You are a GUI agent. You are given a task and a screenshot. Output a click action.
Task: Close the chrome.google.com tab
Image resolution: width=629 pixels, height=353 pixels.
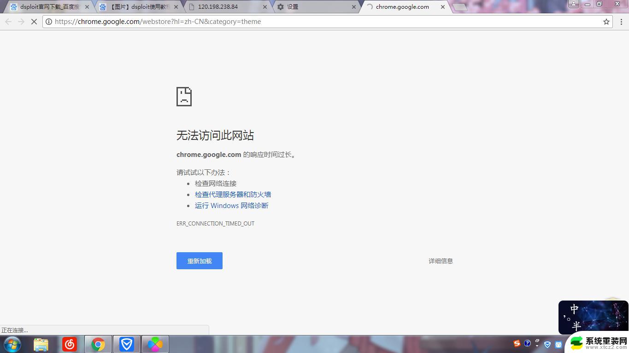443,7
